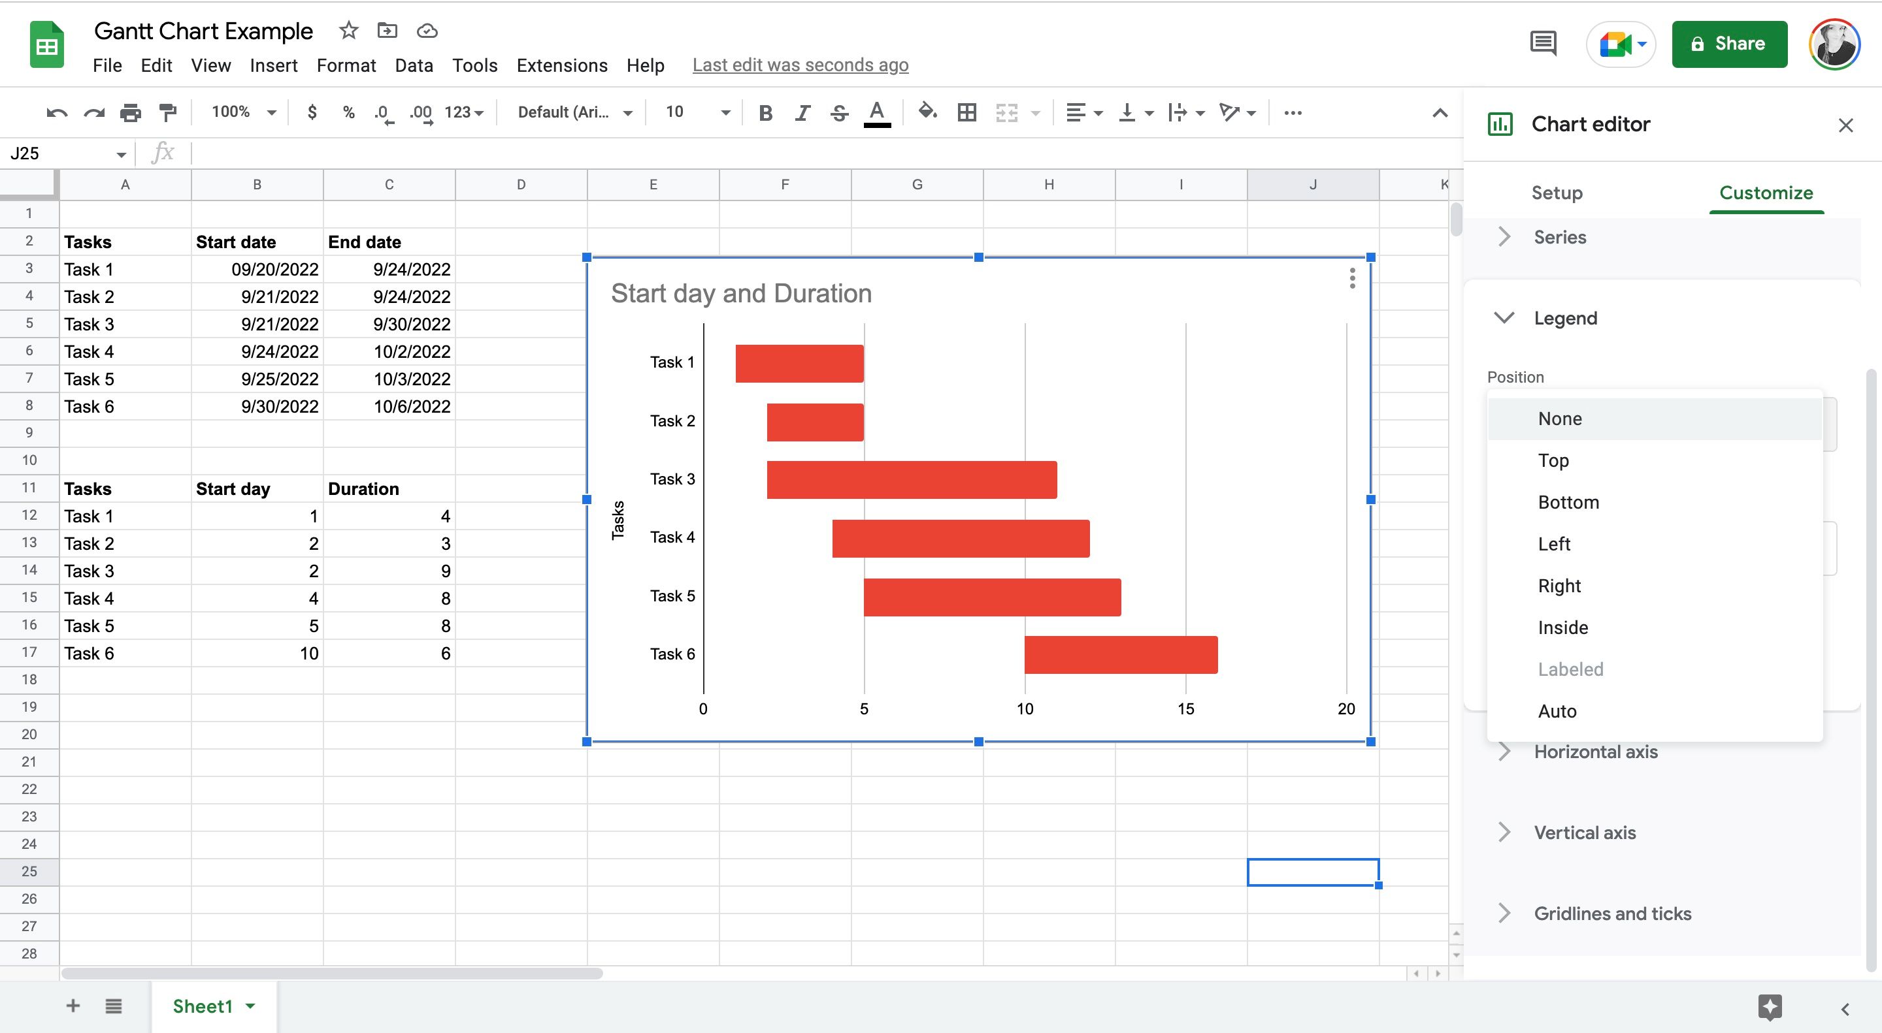Select 'Bottom' legend position option

click(x=1569, y=503)
